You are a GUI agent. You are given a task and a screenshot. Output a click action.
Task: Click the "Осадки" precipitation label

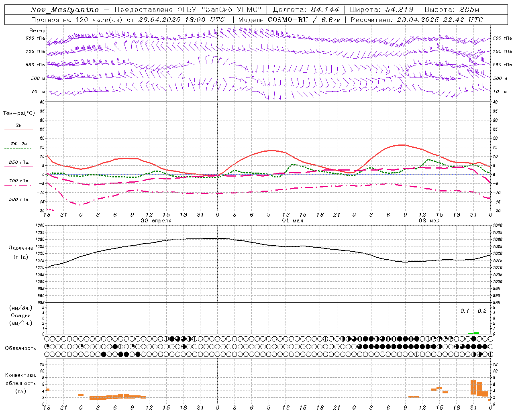(20, 315)
